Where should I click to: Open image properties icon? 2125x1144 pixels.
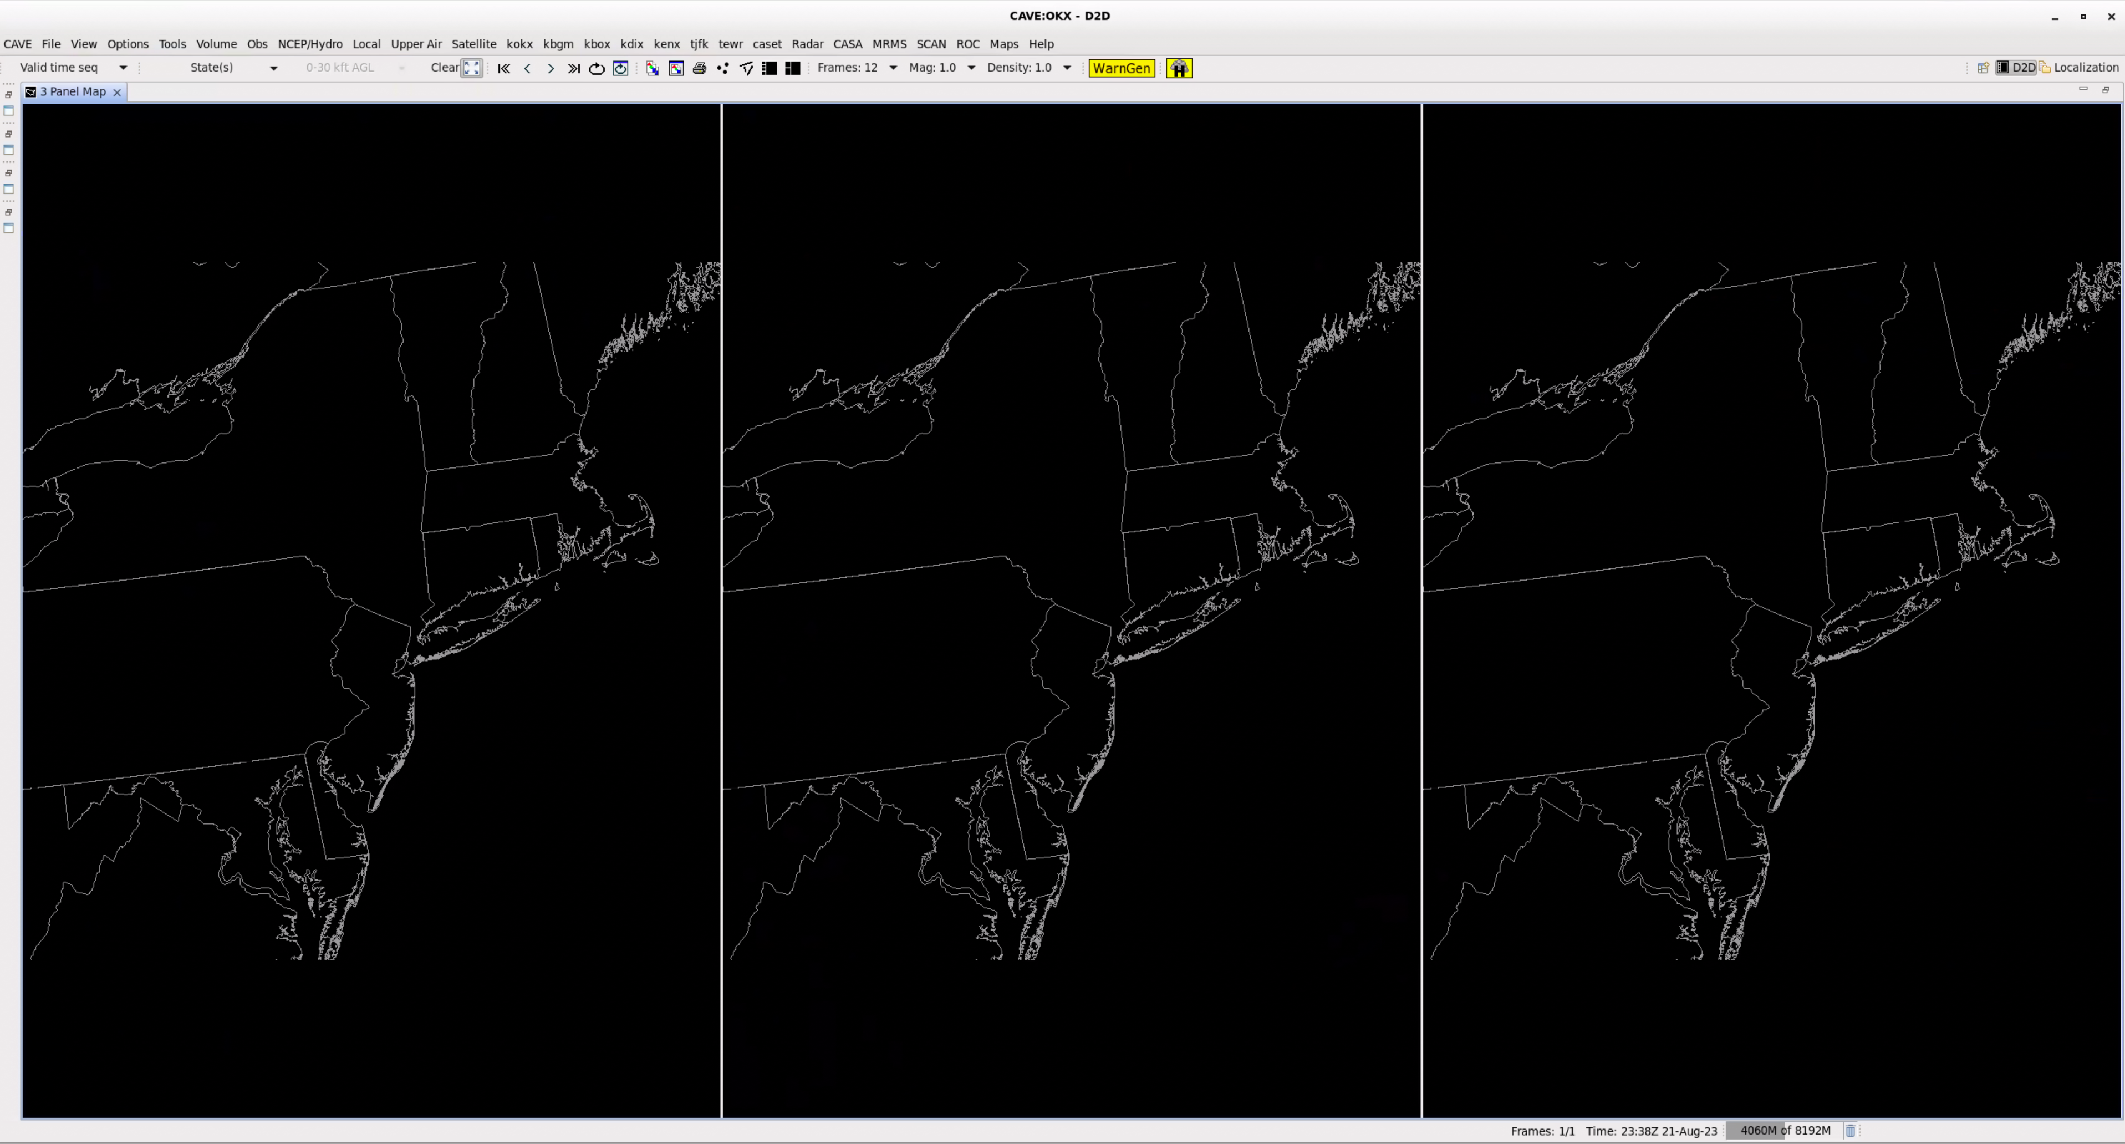[676, 69]
